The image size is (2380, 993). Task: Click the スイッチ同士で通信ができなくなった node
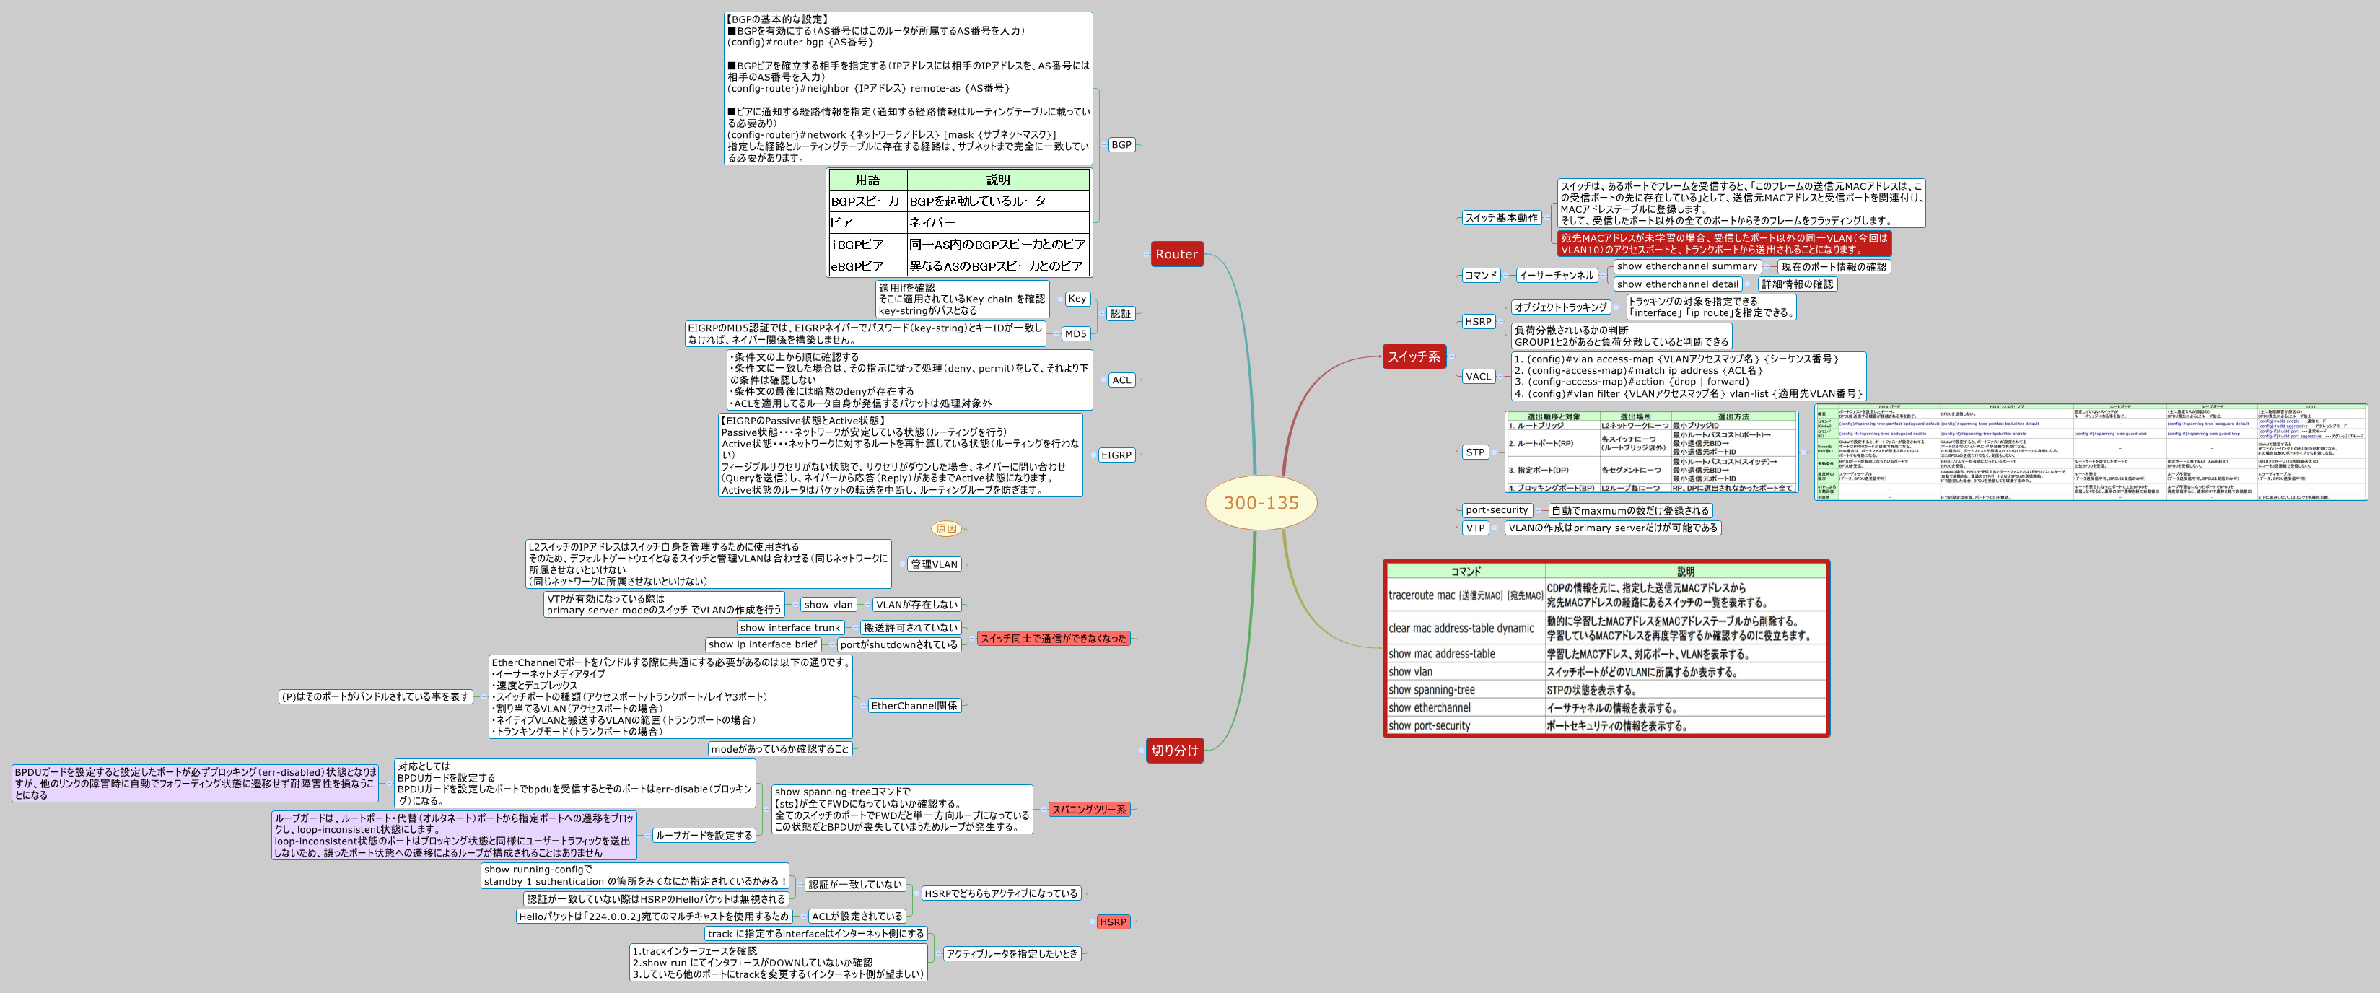pyautogui.click(x=1054, y=637)
